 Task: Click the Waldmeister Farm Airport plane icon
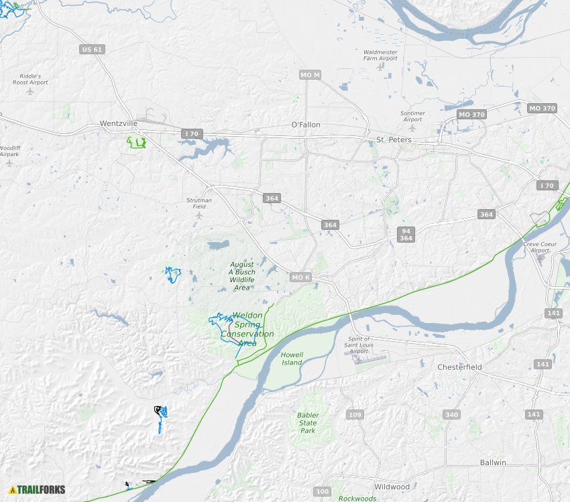[x=380, y=67]
